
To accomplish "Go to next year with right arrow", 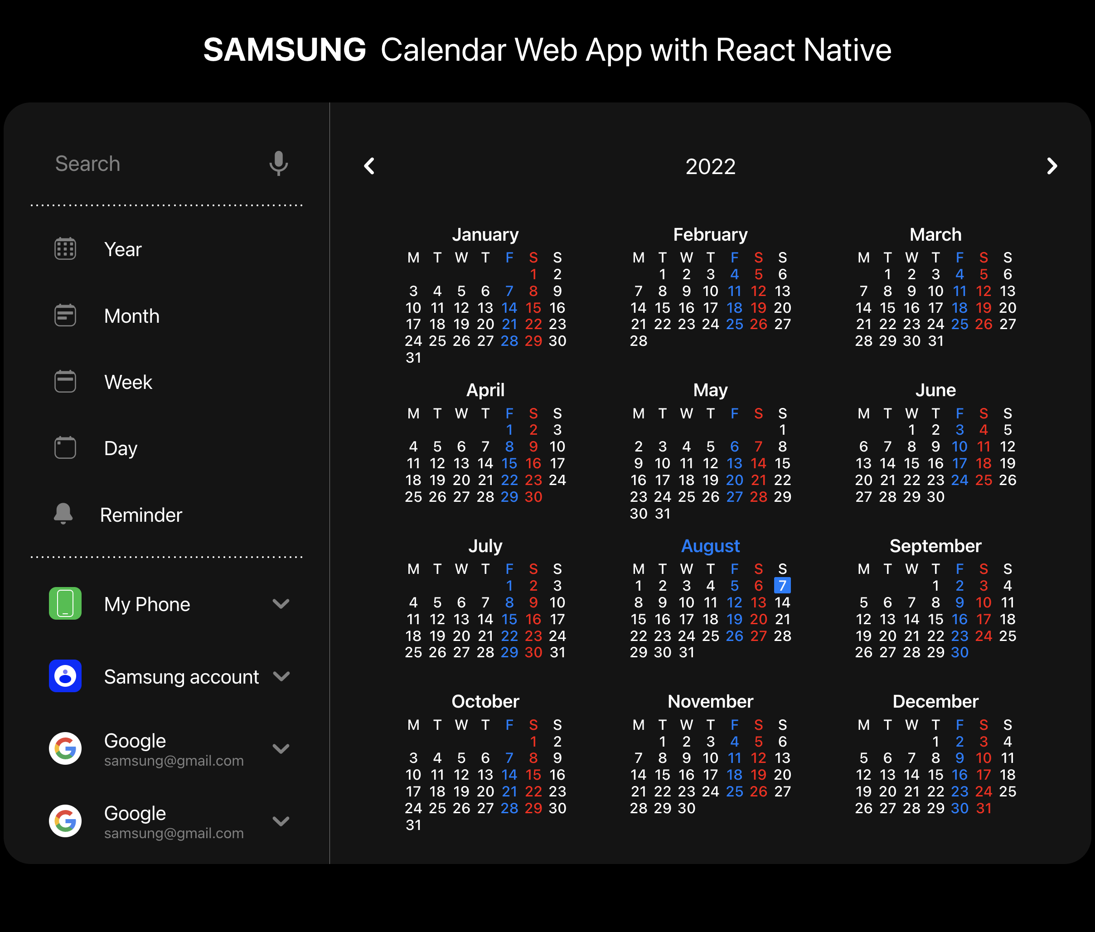I will click(1052, 166).
